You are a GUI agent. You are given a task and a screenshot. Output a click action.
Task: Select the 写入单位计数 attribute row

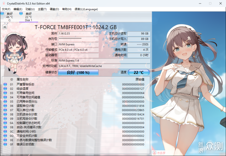pyautogui.click(x=74, y=110)
